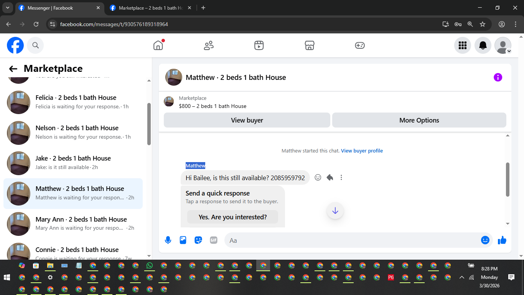Jump to latest message down-arrow button
This screenshot has width=524, height=295.
pos(335,210)
